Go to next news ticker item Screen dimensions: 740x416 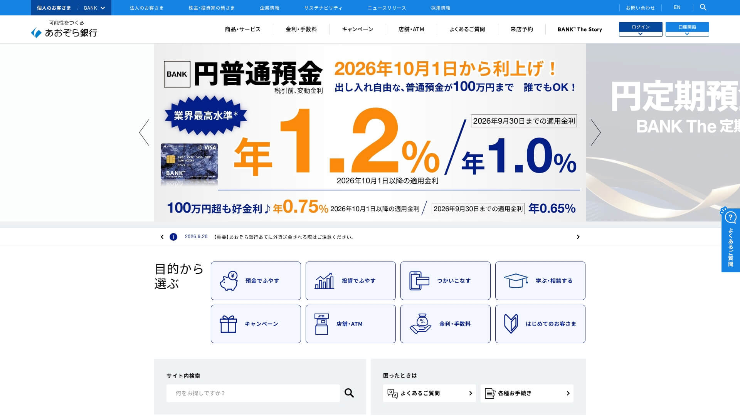(578, 237)
